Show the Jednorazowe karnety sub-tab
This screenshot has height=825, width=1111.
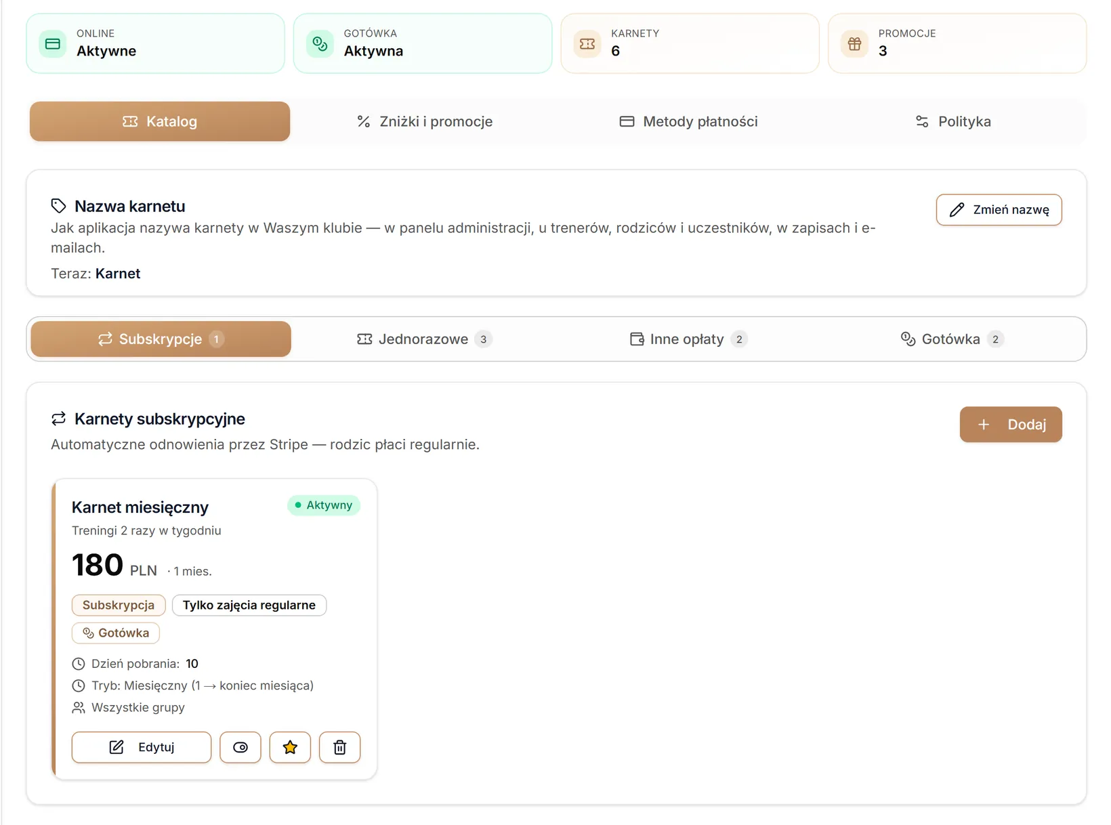point(424,339)
